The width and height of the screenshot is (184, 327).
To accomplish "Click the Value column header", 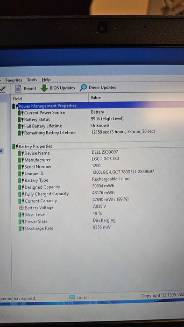I will coord(136,97).
